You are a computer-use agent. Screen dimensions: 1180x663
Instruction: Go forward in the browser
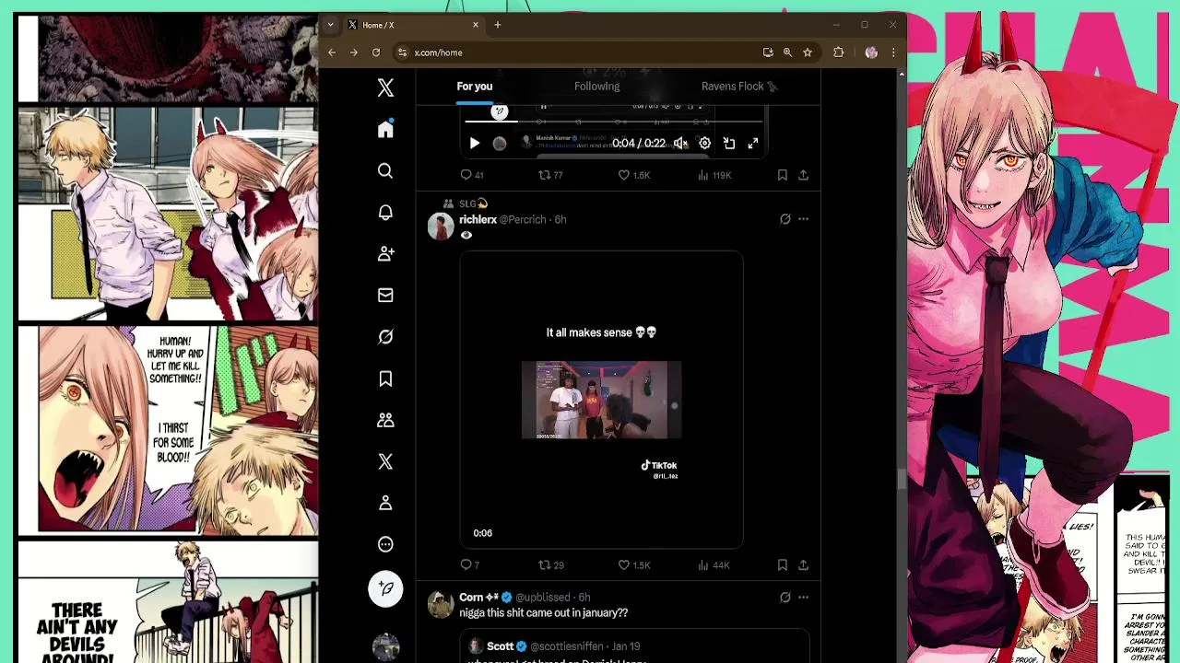tap(354, 52)
